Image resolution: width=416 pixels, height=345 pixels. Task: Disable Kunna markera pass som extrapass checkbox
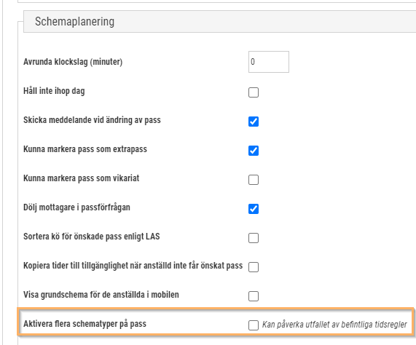(x=254, y=151)
